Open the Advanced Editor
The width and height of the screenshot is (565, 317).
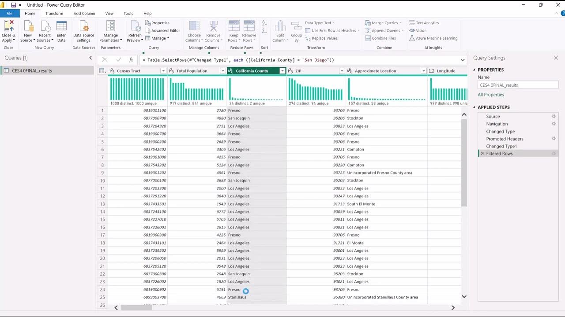[162, 30]
